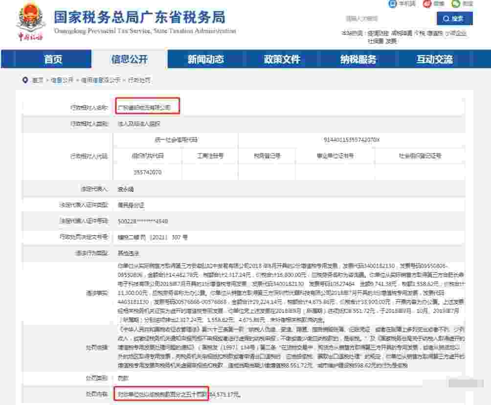Open the 新闻动态 navigation tab

click(206, 59)
